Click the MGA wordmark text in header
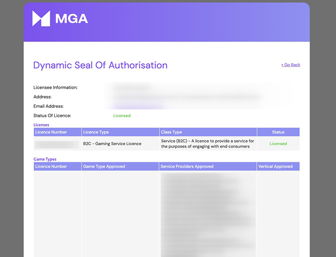 pos(71,19)
